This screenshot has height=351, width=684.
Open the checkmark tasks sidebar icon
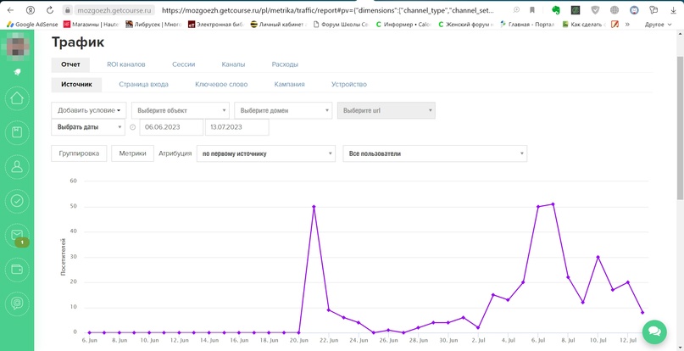tap(17, 201)
